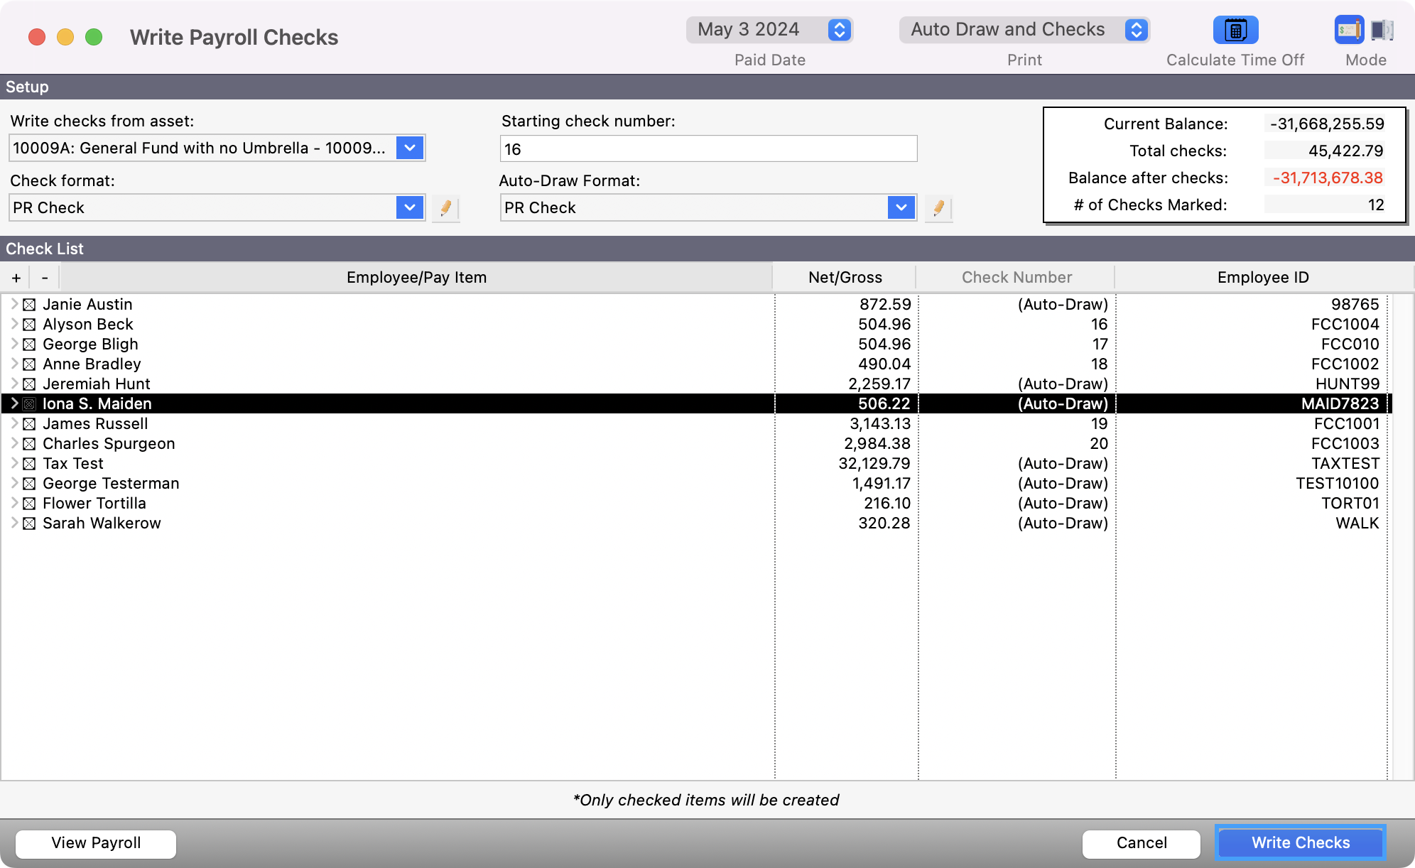Viewport: 1415px width, 868px height.
Task: Open the Auto-Draw Format dropdown
Action: point(901,208)
